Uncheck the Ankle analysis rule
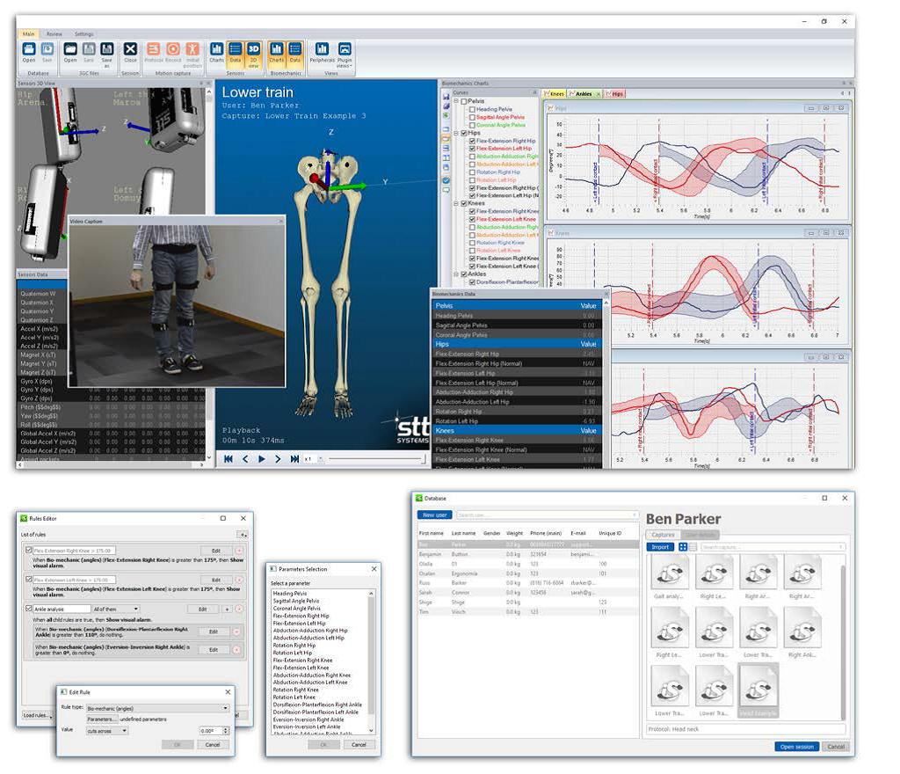900x774 pixels. click(x=29, y=608)
